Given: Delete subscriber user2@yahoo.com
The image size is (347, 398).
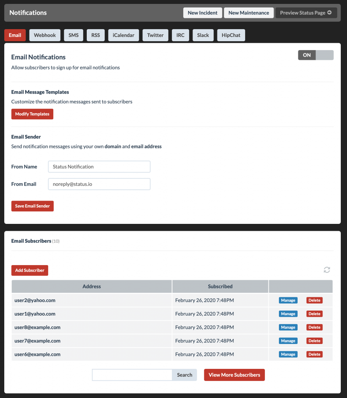Looking at the screenshot, I should [314, 300].
